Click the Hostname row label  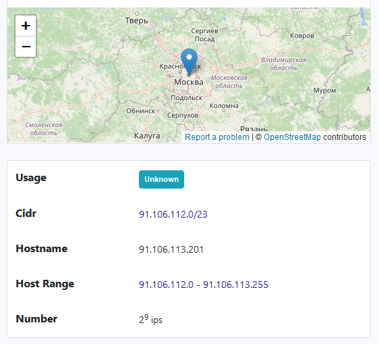point(42,249)
